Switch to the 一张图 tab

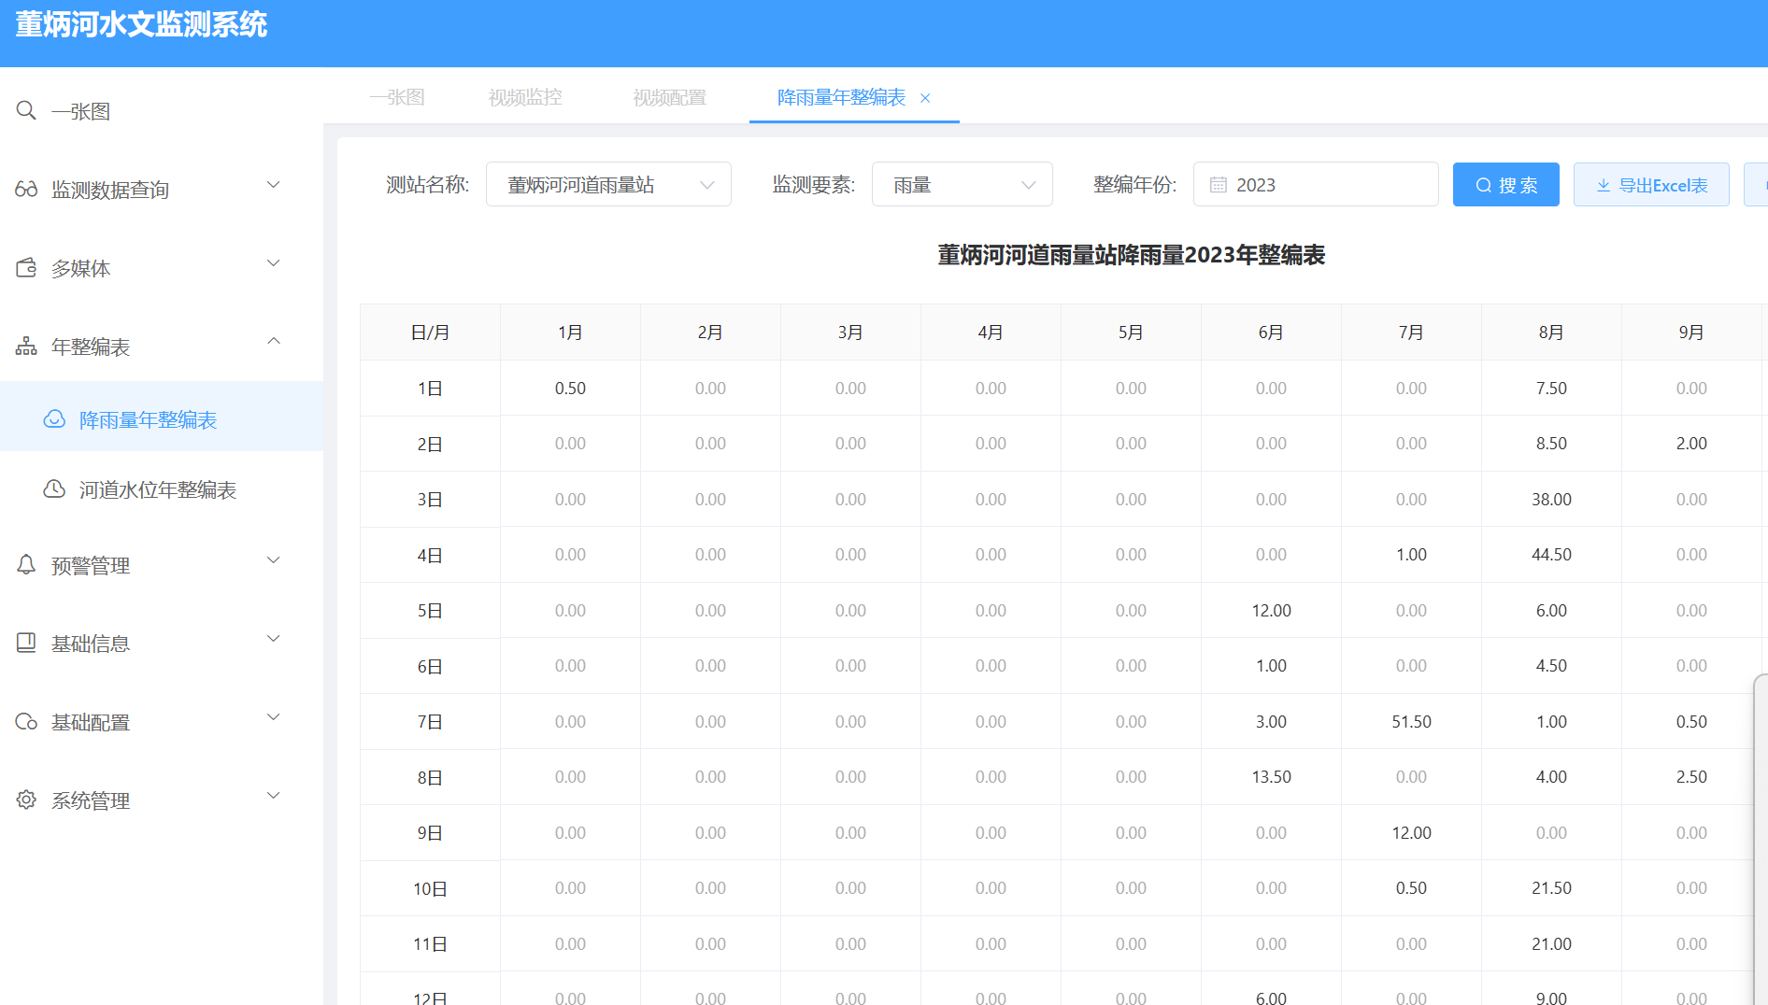(397, 97)
